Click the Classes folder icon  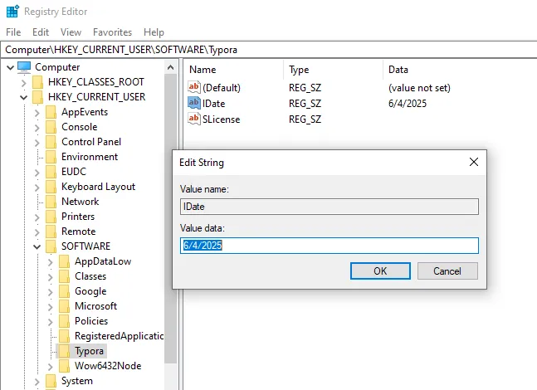[65, 276]
